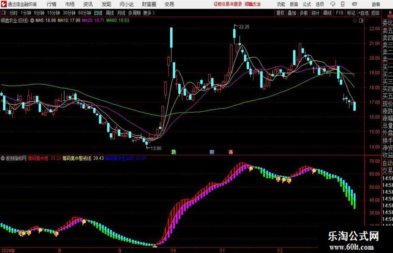Select the 日线 period tab
Viewport: 393px width, 253px height.
[98, 13]
